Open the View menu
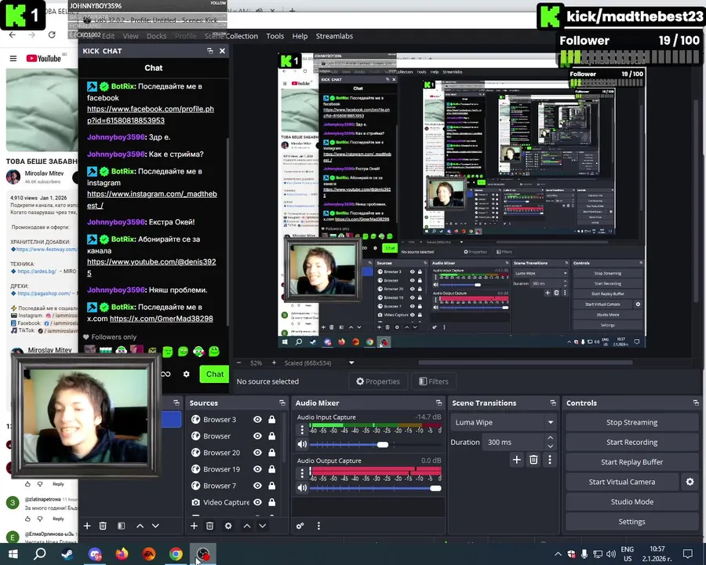706x565 pixels. click(x=130, y=36)
